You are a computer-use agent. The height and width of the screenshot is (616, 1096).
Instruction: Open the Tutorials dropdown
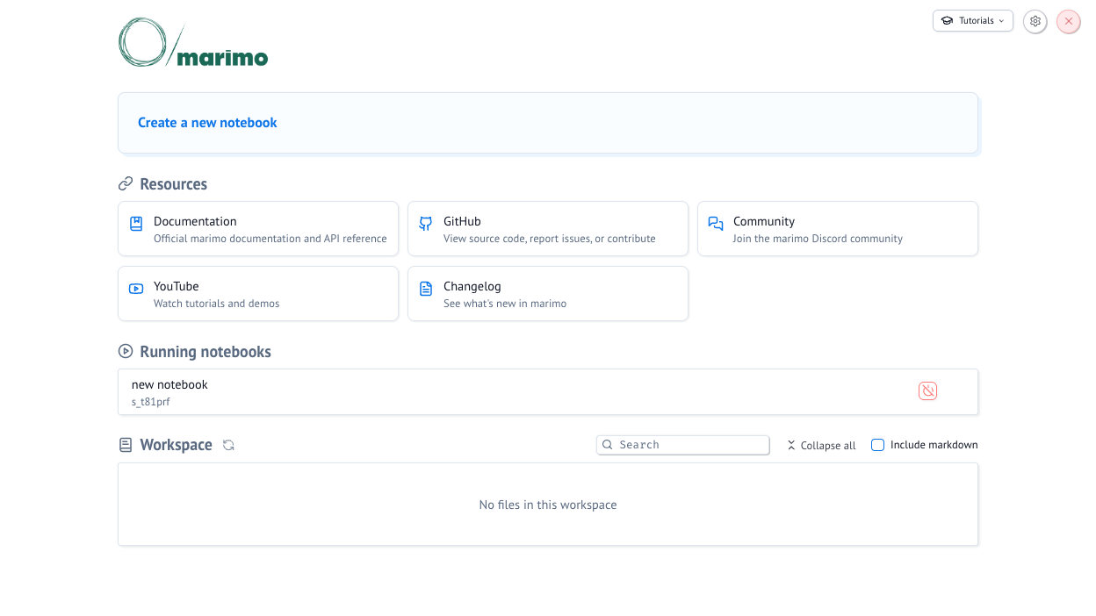[972, 21]
